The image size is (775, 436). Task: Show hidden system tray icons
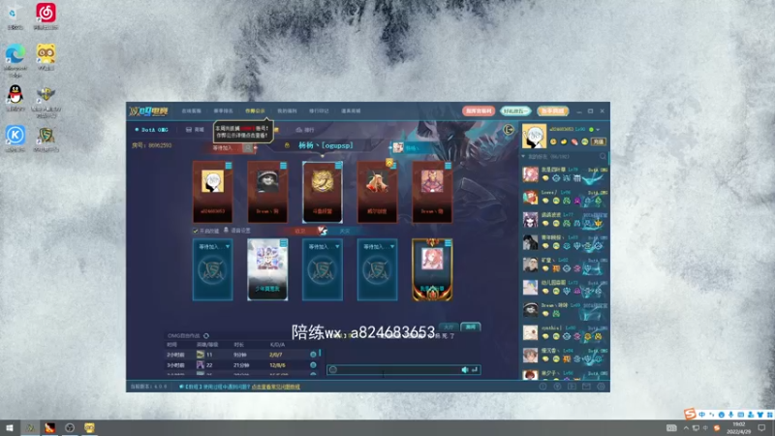tap(686, 427)
